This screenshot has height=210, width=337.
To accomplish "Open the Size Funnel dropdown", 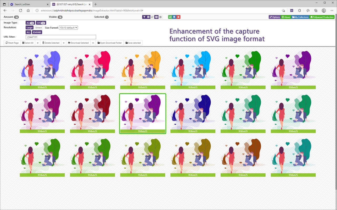I will [68, 28].
